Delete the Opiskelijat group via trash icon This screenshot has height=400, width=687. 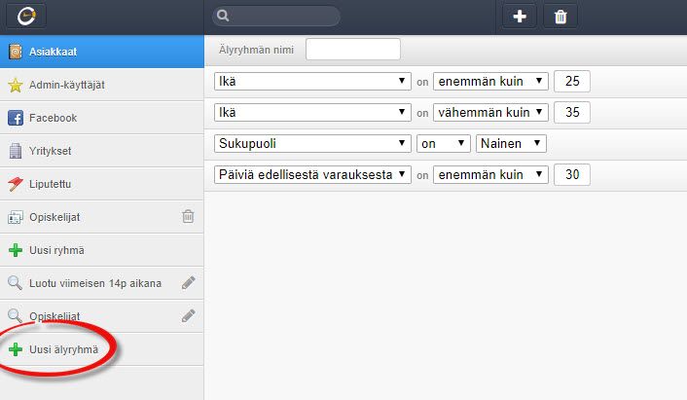(x=189, y=216)
